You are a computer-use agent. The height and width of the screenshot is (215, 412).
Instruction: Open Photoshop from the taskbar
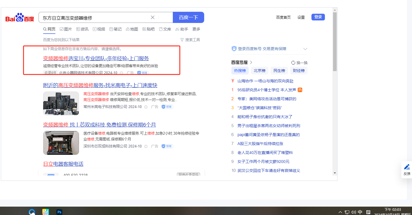[59, 212]
